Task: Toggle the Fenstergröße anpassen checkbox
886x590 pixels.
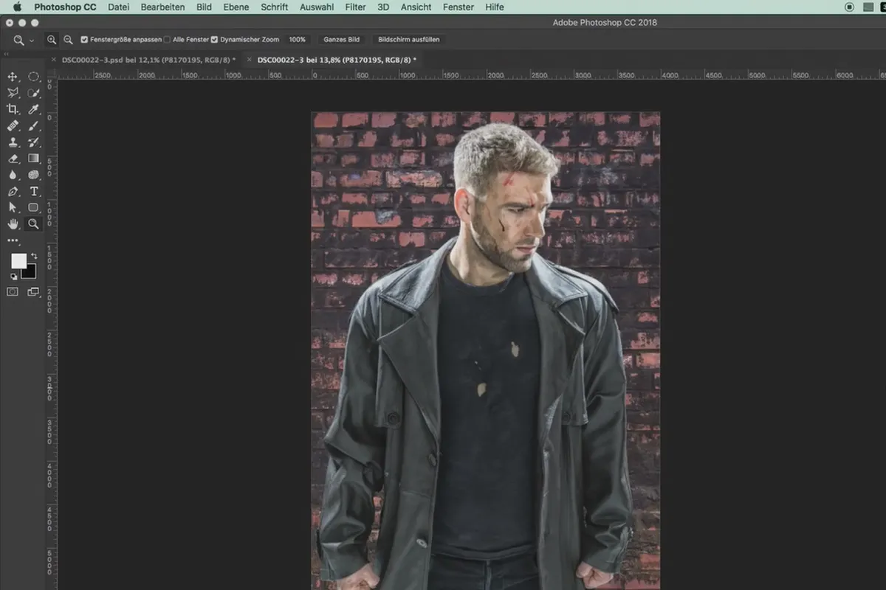Action: point(84,40)
